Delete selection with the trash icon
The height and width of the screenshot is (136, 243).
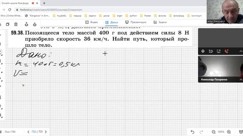[x=16, y=24]
